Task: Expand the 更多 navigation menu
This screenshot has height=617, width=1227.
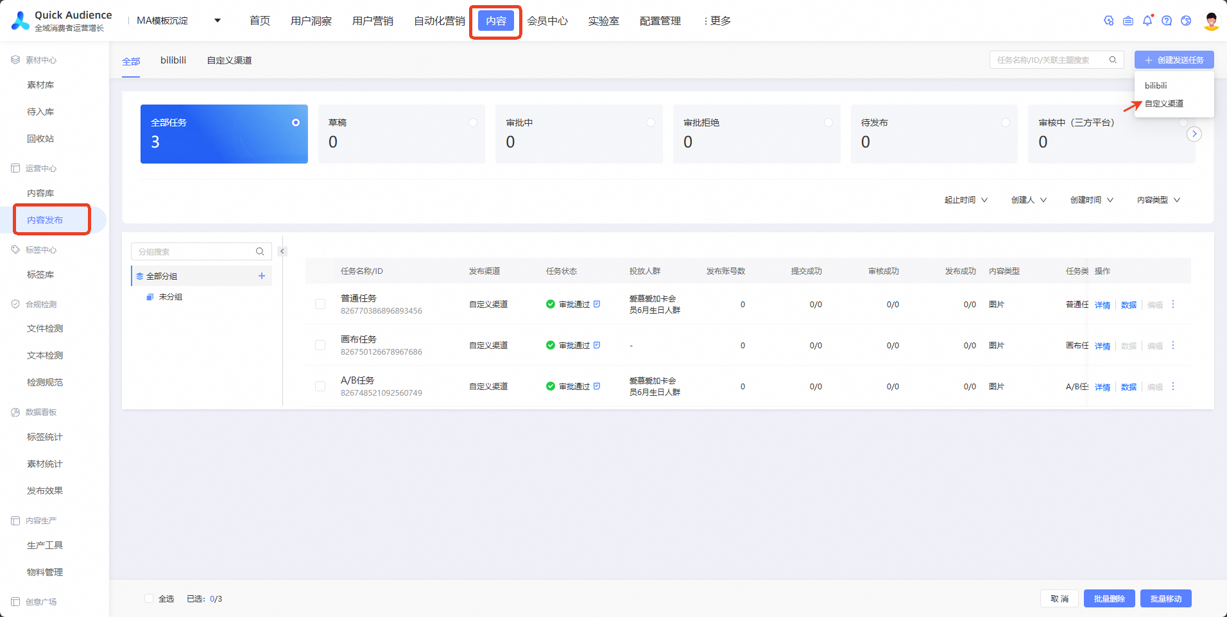Action: [x=717, y=21]
